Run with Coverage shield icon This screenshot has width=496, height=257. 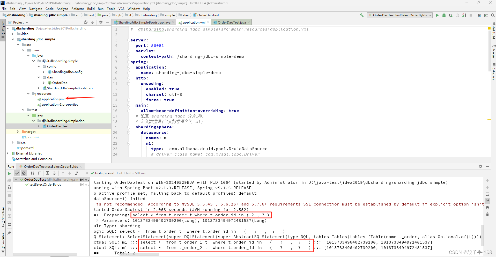click(451, 15)
